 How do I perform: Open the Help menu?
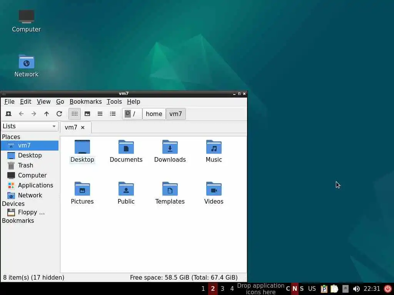134,101
